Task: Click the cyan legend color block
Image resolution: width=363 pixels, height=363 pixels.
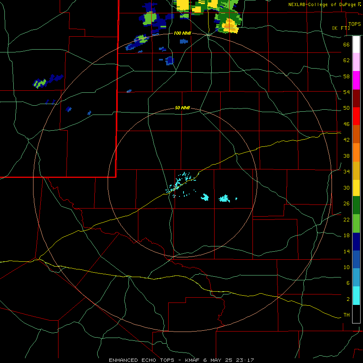Action: click(x=356, y=296)
